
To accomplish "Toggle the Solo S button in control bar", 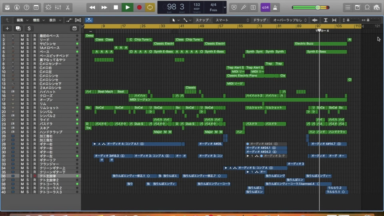I will click(x=253, y=7).
